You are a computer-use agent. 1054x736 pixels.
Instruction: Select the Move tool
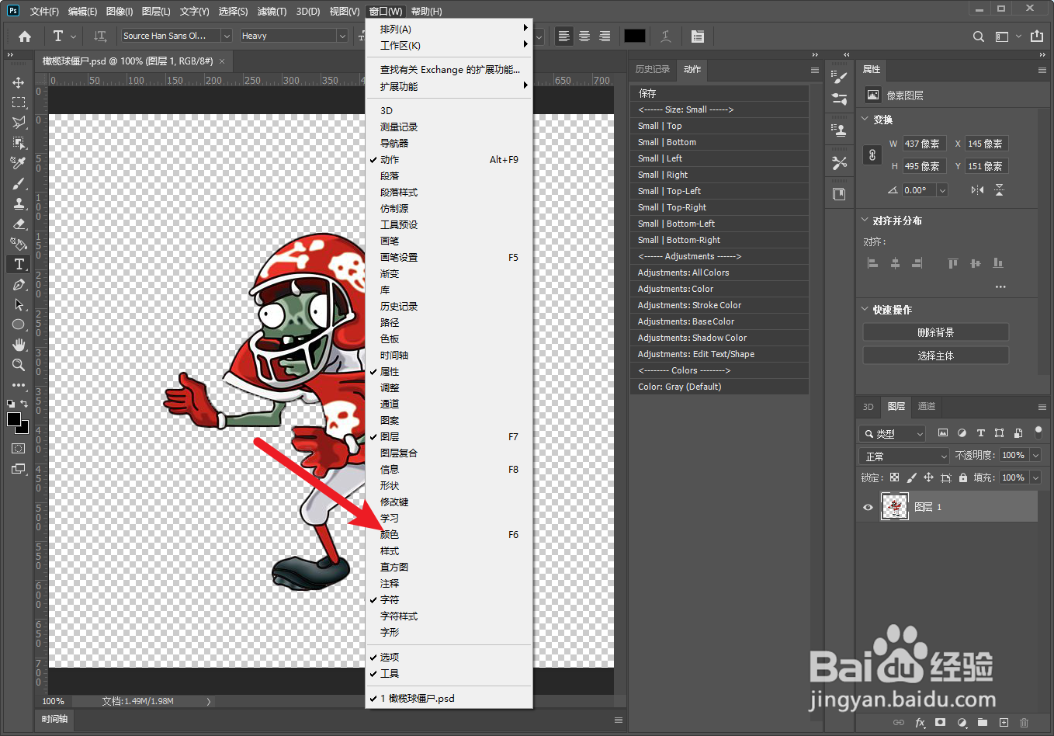coord(19,82)
